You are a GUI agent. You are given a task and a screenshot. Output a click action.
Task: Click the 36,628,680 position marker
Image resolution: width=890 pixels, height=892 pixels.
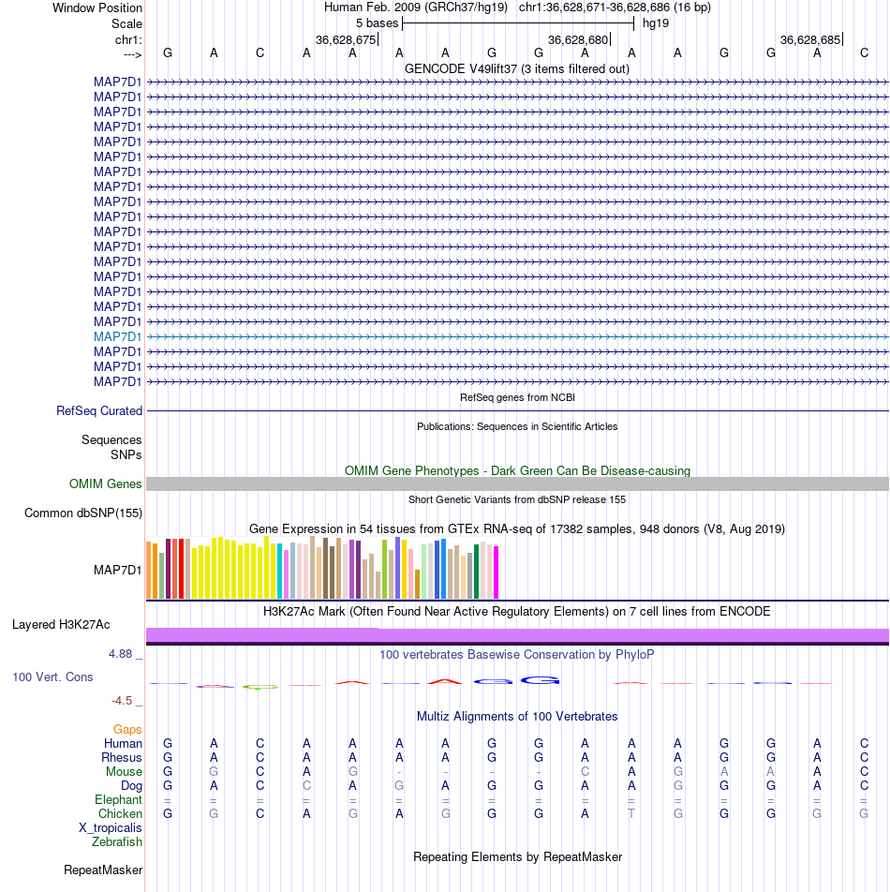578,39
